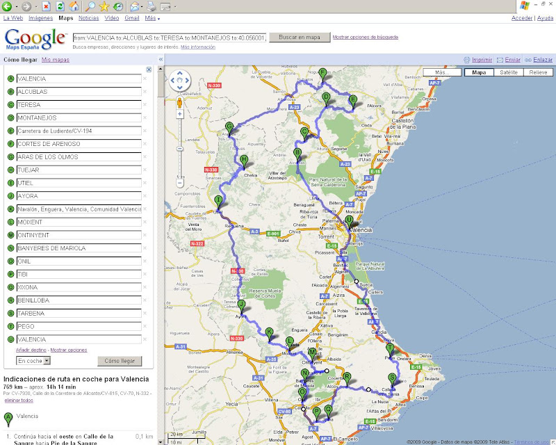Click the 'Cómo llegar' button

pos(120,361)
